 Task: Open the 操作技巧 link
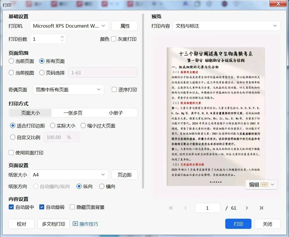pos(89,224)
